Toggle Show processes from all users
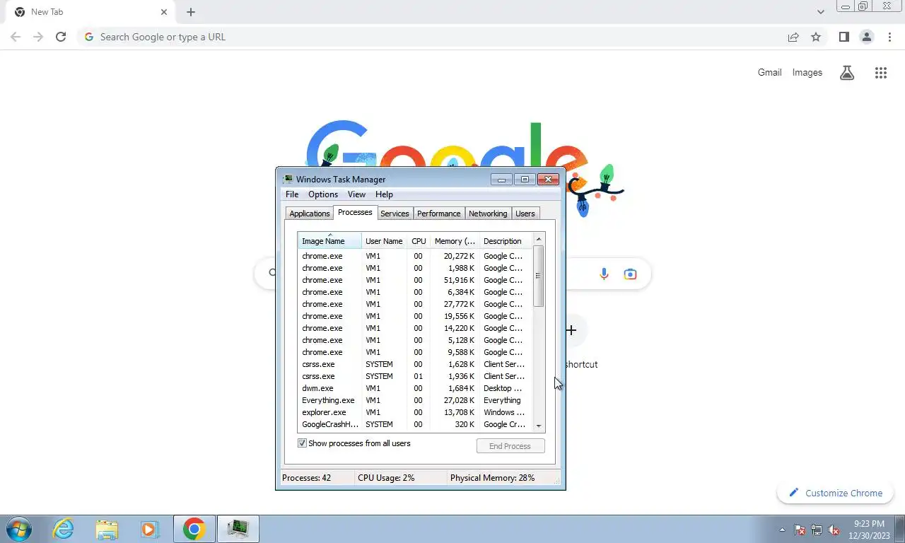 (x=302, y=443)
